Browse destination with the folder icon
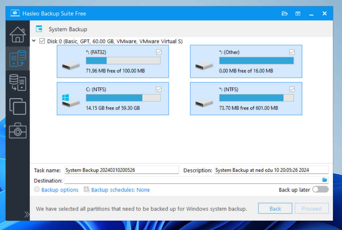Viewport: 342px width, 230px height. click(324, 180)
